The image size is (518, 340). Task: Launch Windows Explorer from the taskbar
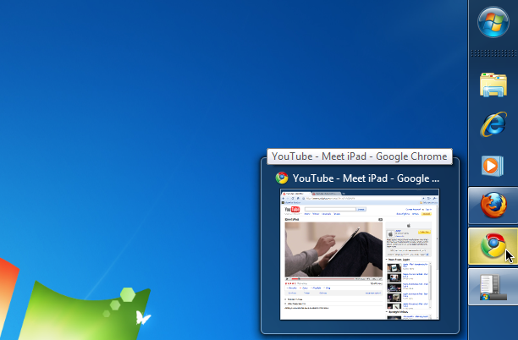pos(493,85)
